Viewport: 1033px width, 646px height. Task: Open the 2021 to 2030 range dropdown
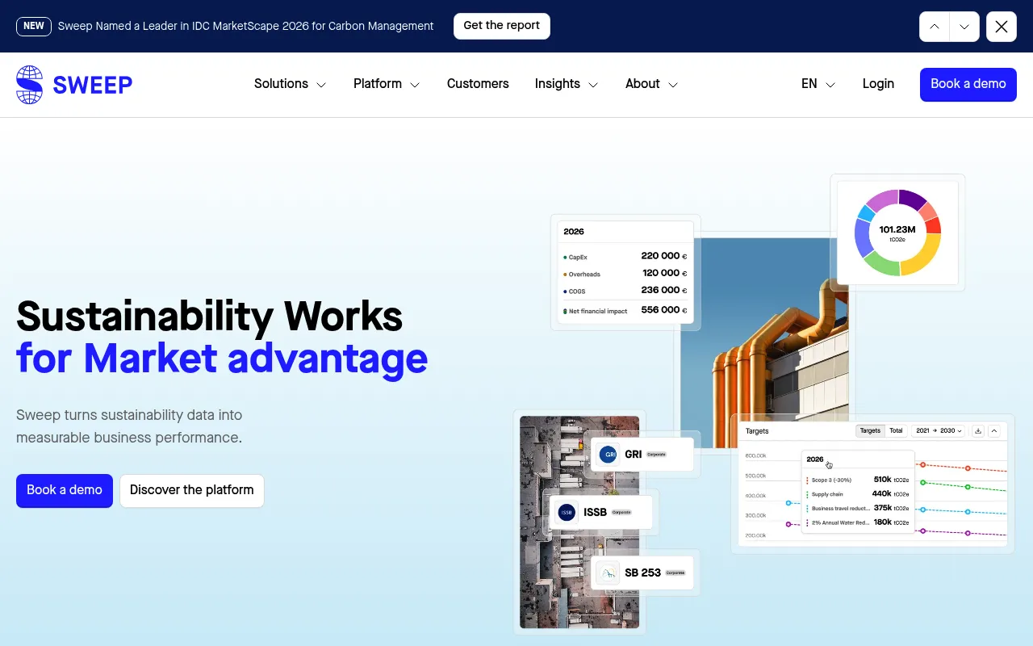pos(939,431)
